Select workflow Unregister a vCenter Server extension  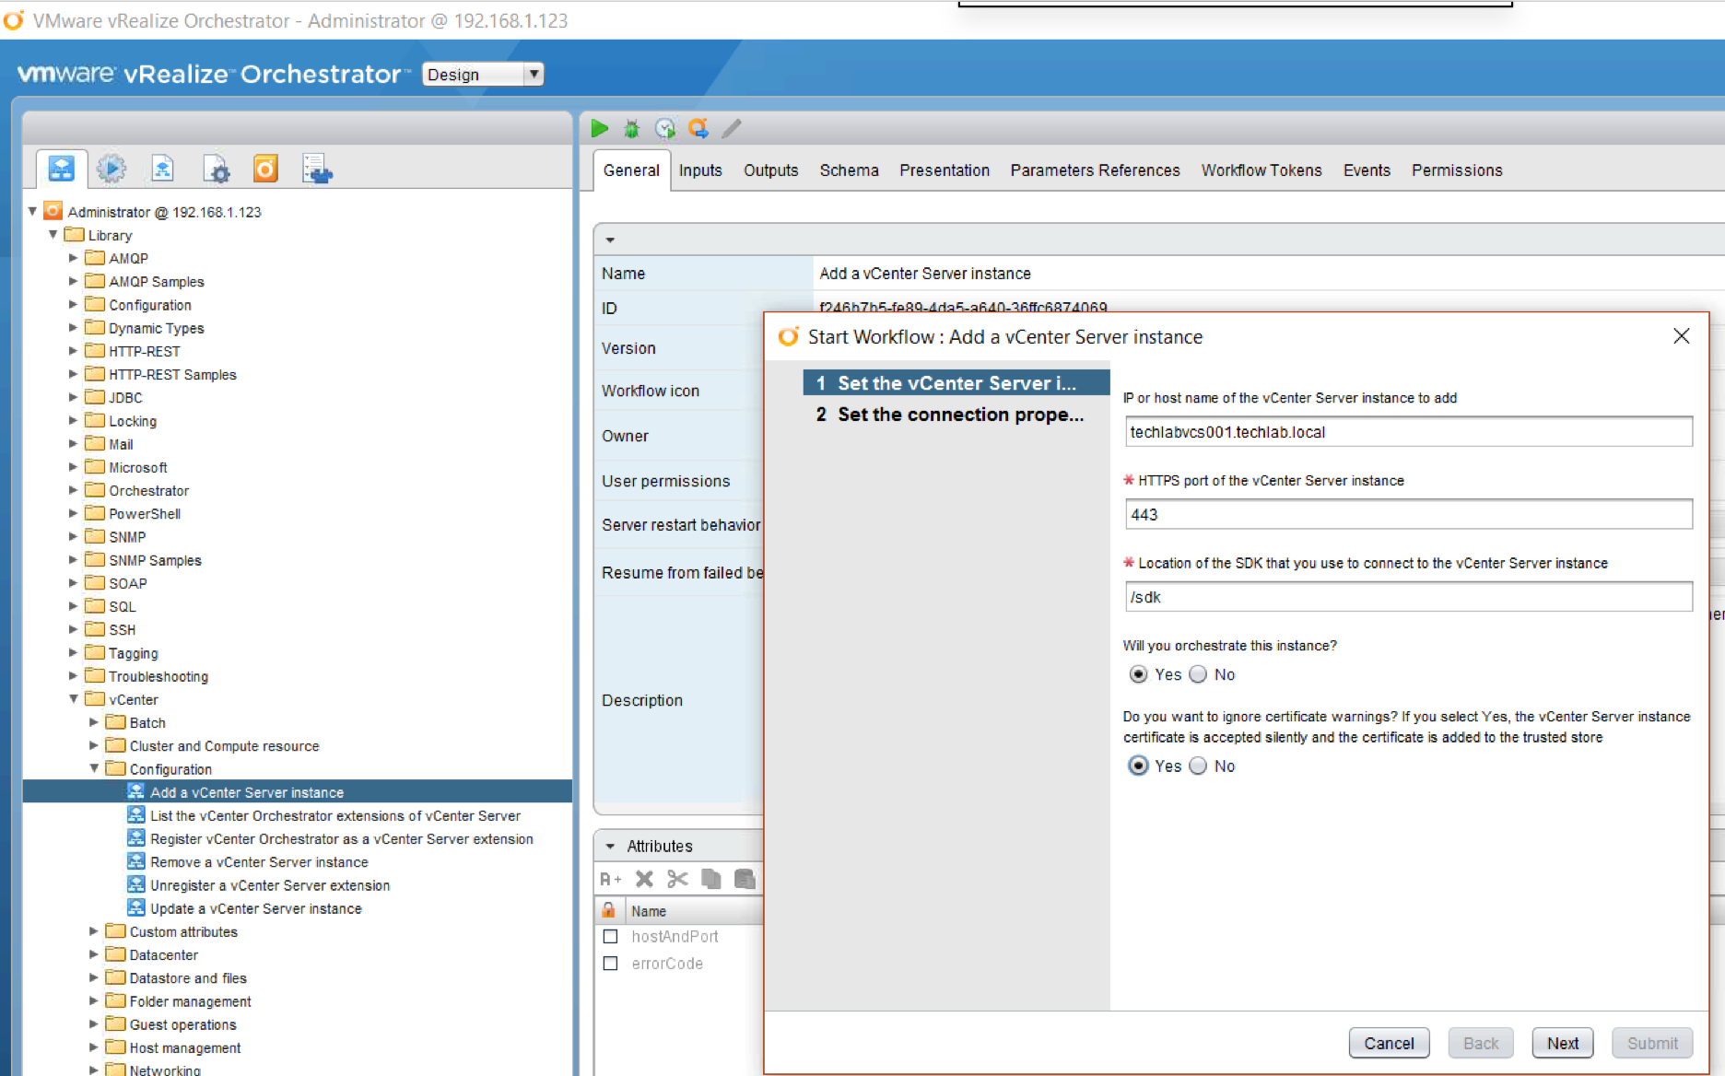point(270,885)
